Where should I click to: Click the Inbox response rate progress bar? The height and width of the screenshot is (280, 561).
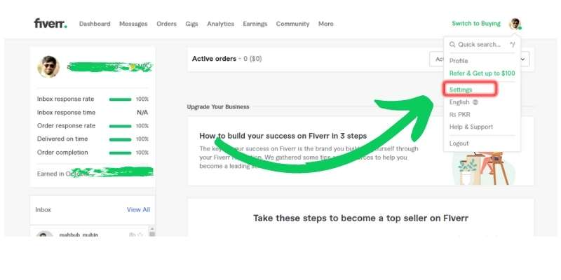tap(120, 99)
